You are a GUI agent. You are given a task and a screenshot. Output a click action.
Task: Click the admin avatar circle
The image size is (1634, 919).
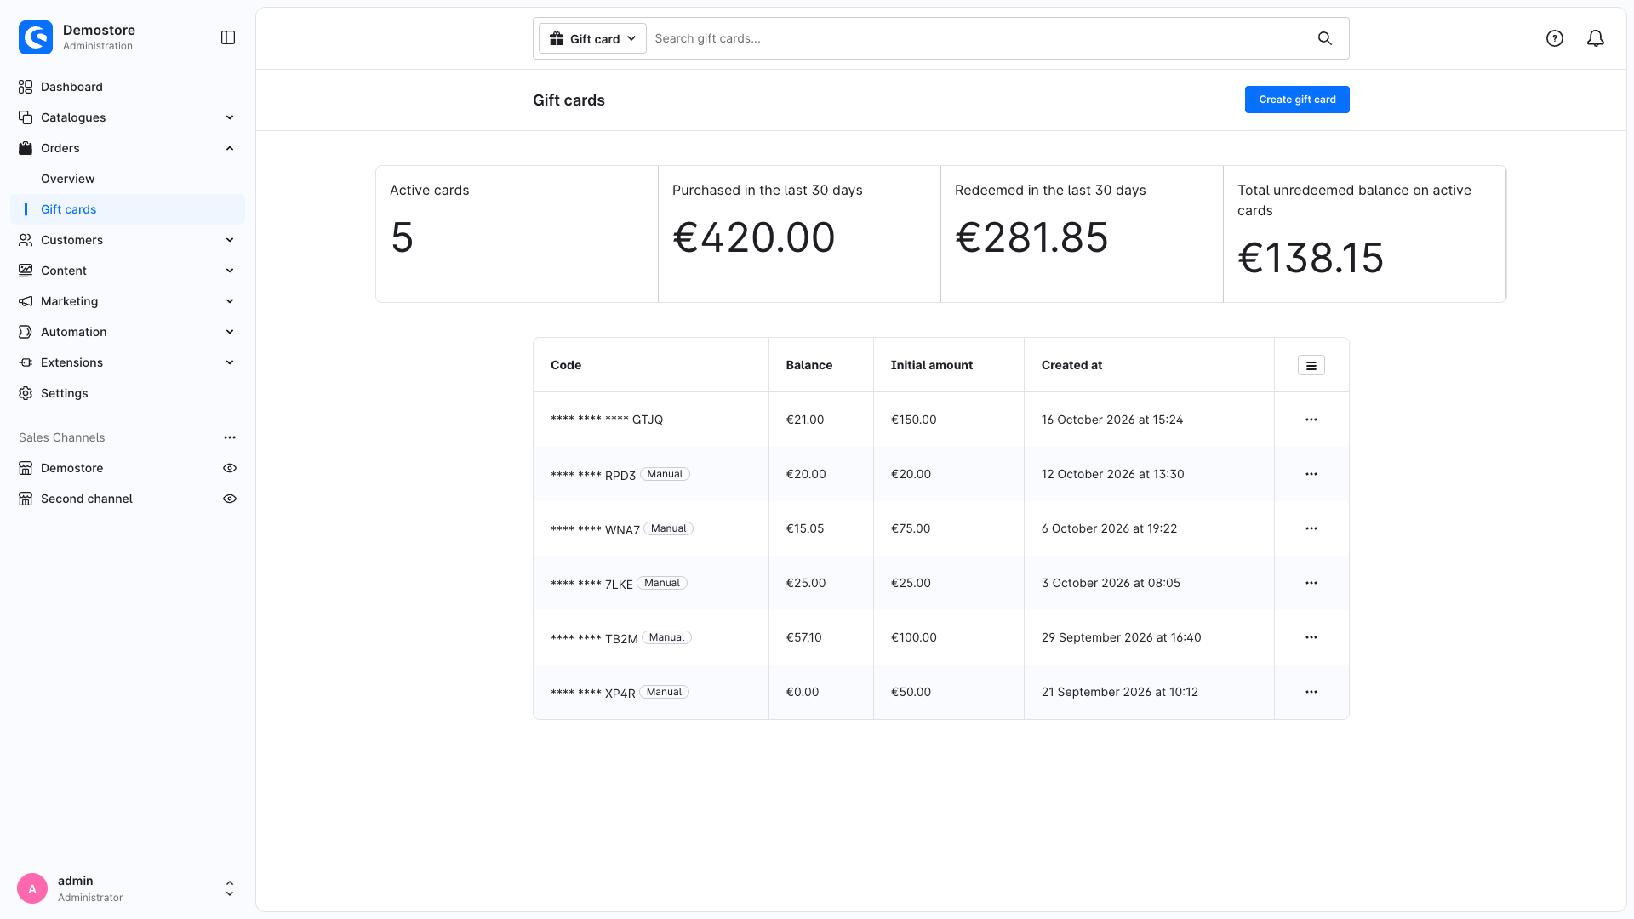point(32,888)
